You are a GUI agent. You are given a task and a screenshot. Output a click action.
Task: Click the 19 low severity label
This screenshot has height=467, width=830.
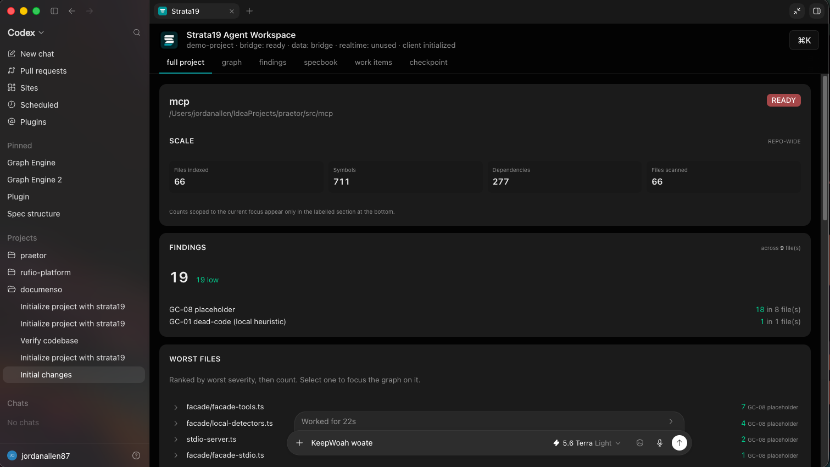click(208, 280)
